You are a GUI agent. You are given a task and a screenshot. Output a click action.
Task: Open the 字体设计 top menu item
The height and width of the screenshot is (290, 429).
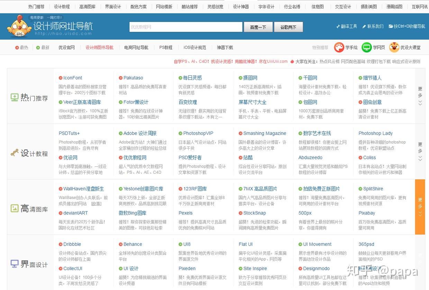tap(266, 7)
